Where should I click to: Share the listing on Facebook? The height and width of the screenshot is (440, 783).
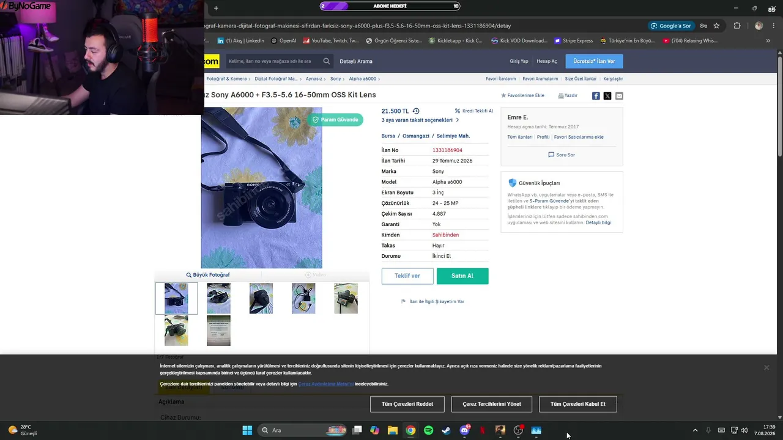pos(596,96)
